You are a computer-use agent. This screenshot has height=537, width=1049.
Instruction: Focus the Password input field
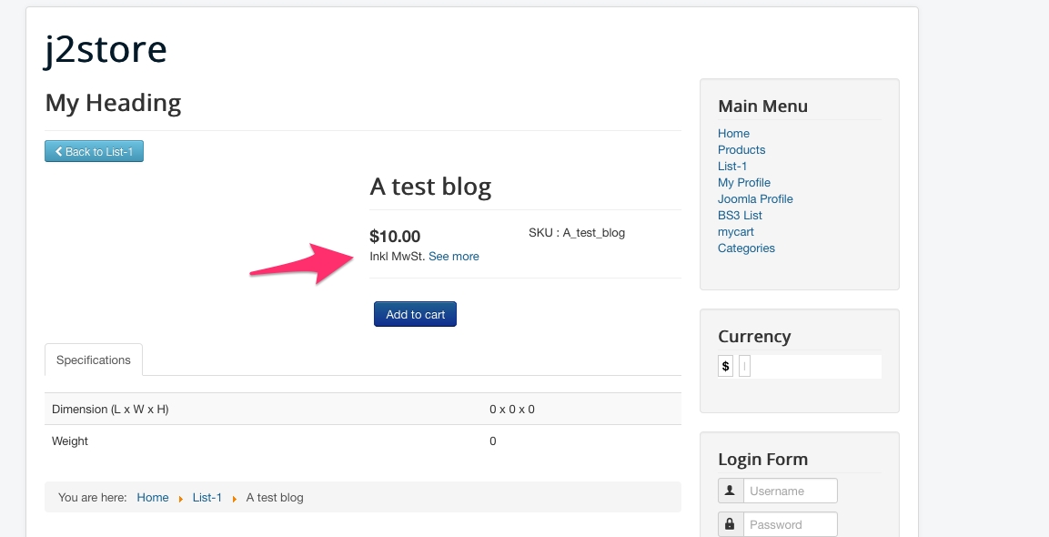pyautogui.click(x=790, y=524)
